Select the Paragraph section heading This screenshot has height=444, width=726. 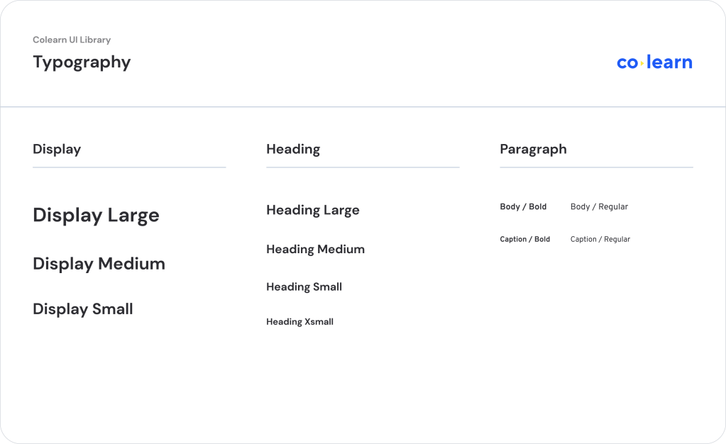tap(533, 149)
